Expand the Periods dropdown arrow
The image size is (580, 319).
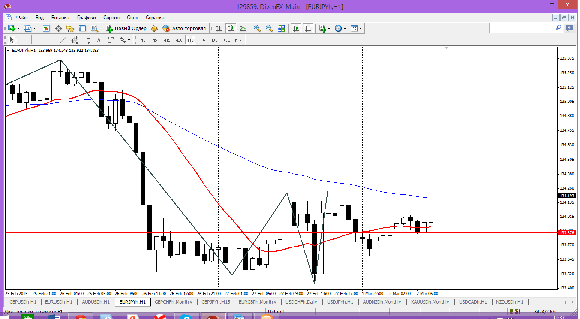tap(345, 28)
